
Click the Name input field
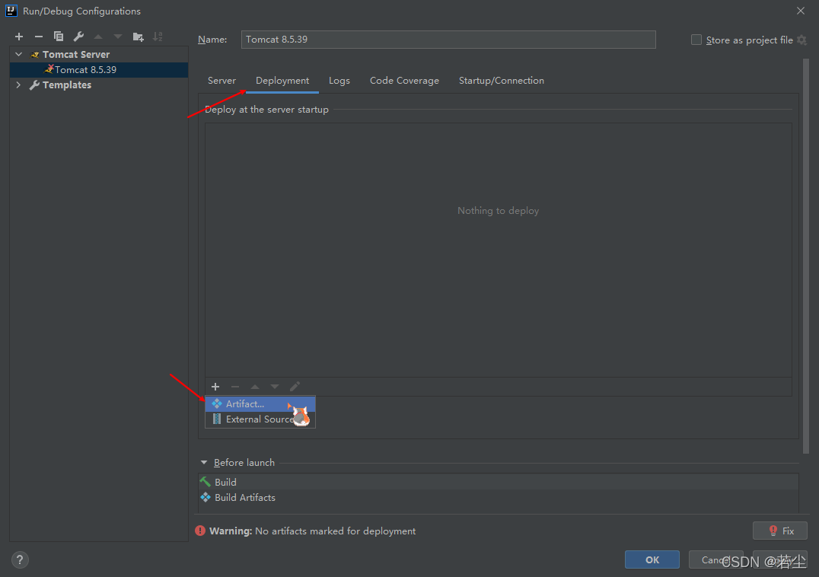pyautogui.click(x=448, y=39)
